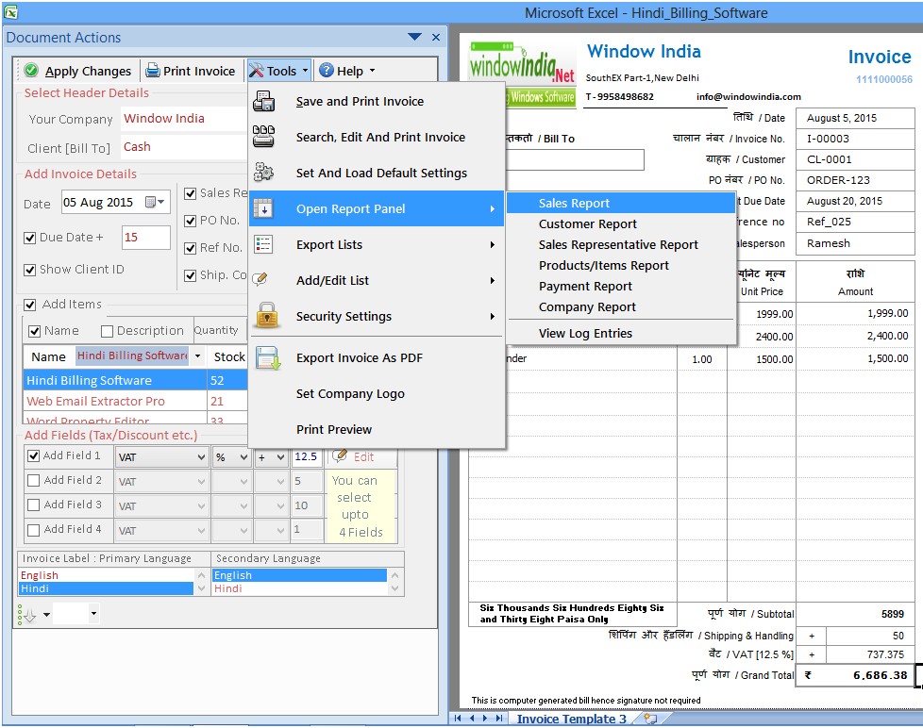This screenshot has width=923, height=728.
Task: Click the green Apply Changes checkmark icon
Action: point(32,71)
